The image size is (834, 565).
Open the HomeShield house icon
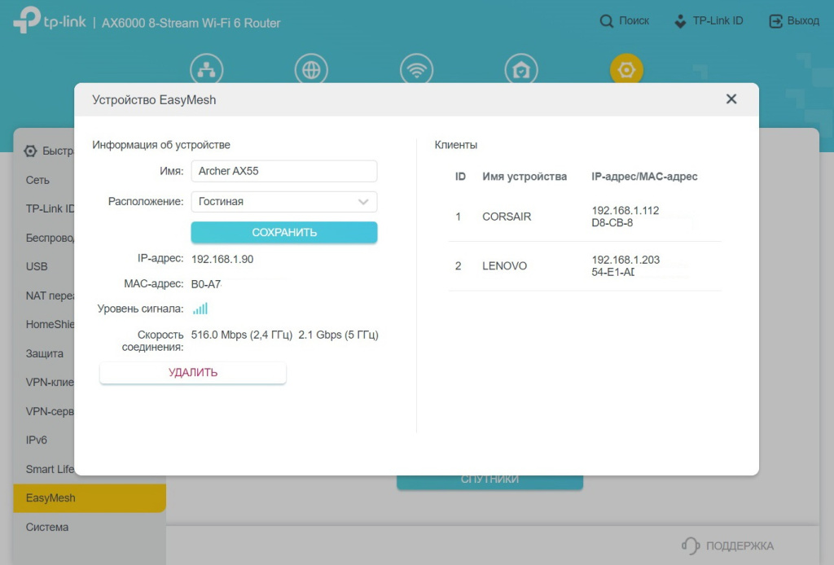click(521, 69)
